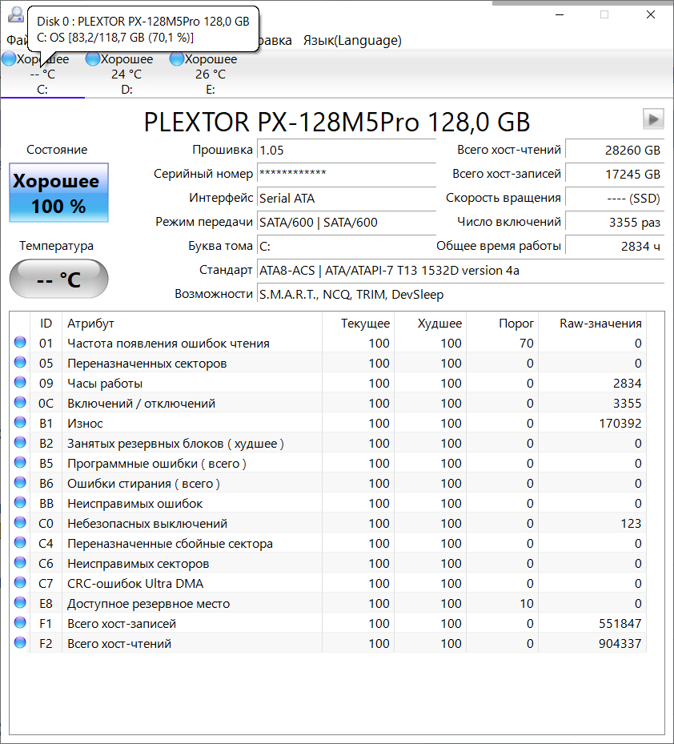This screenshot has width=674, height=744.
Task: Click power-on hours value 2834 ч
Action: coord(615,246)
